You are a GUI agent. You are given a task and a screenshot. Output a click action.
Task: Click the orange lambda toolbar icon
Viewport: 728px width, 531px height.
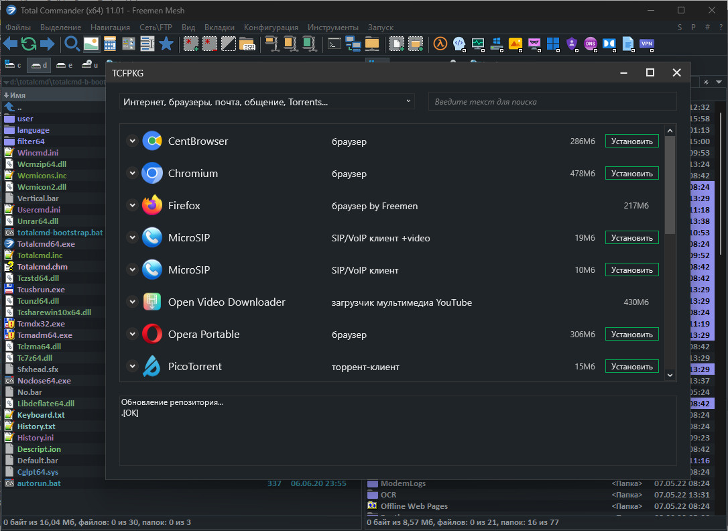[x=440, y=44]
